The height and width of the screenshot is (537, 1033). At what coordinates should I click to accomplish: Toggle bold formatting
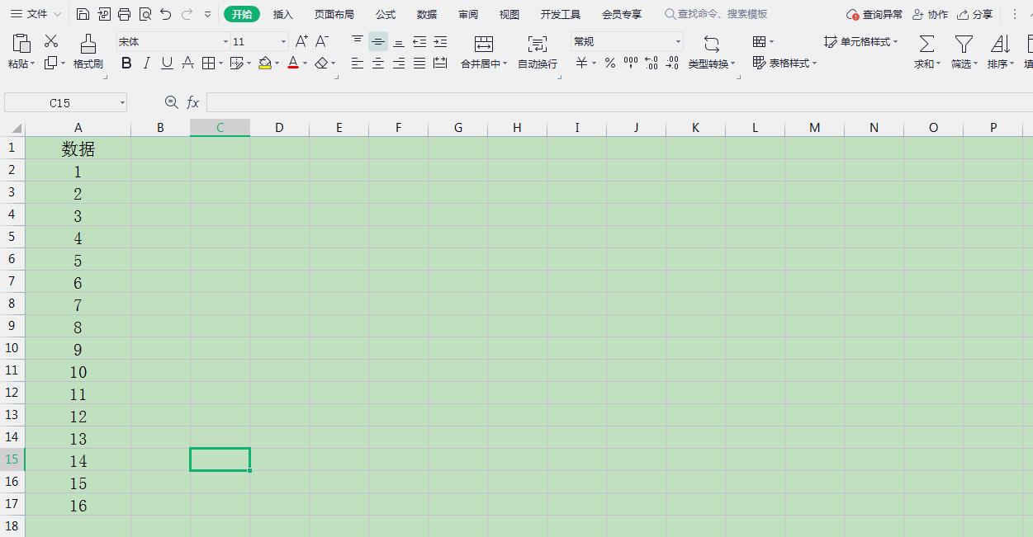click(126, 63)
